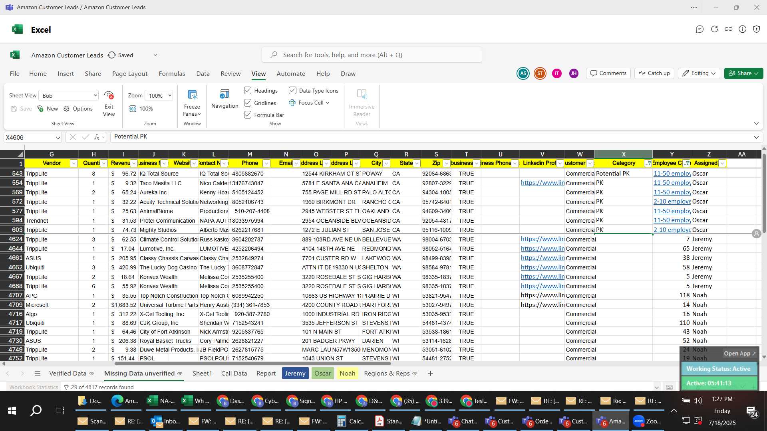Image resolution: width=767 pixels, height=431 pixels.
Task: Open the Sheet View dropdown showing Bob
Action: (x=69, y=96)
